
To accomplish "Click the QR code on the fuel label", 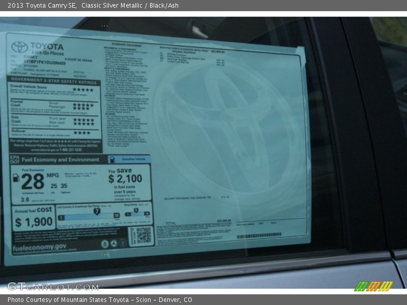I will pos(143,235).
